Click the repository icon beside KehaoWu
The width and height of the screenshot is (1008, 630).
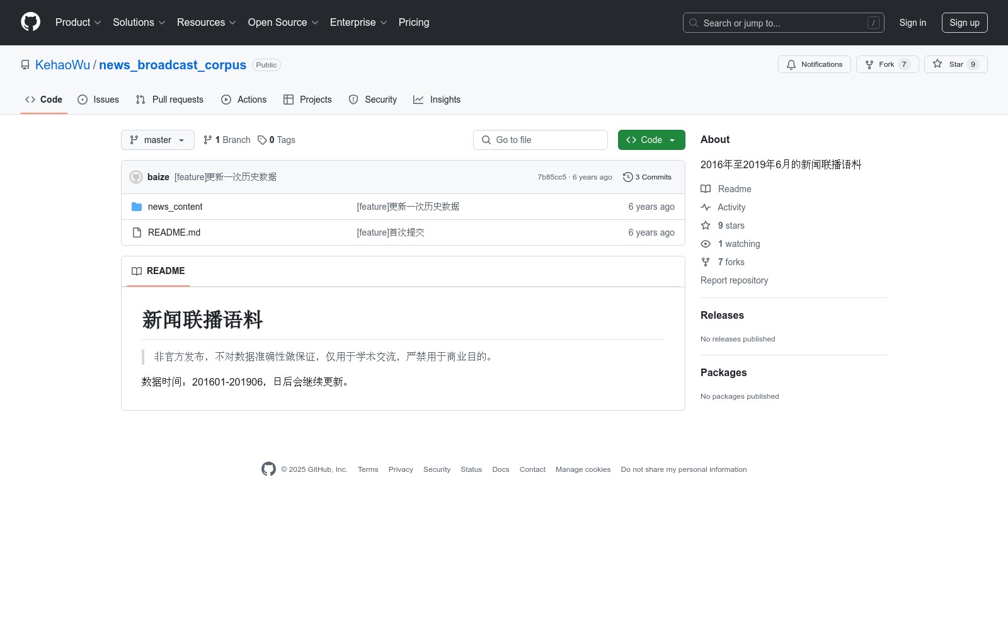tap(25, 65)
